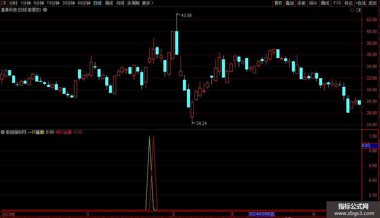Open the 多周期 multi-period view
The height and width of the screenshot is (218, 380).
tap(133, 3)
